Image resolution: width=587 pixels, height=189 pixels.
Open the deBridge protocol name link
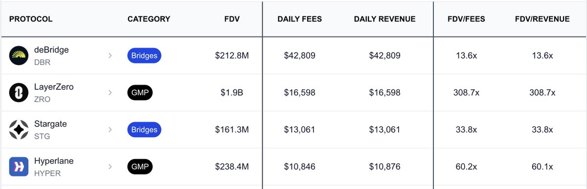51,50
